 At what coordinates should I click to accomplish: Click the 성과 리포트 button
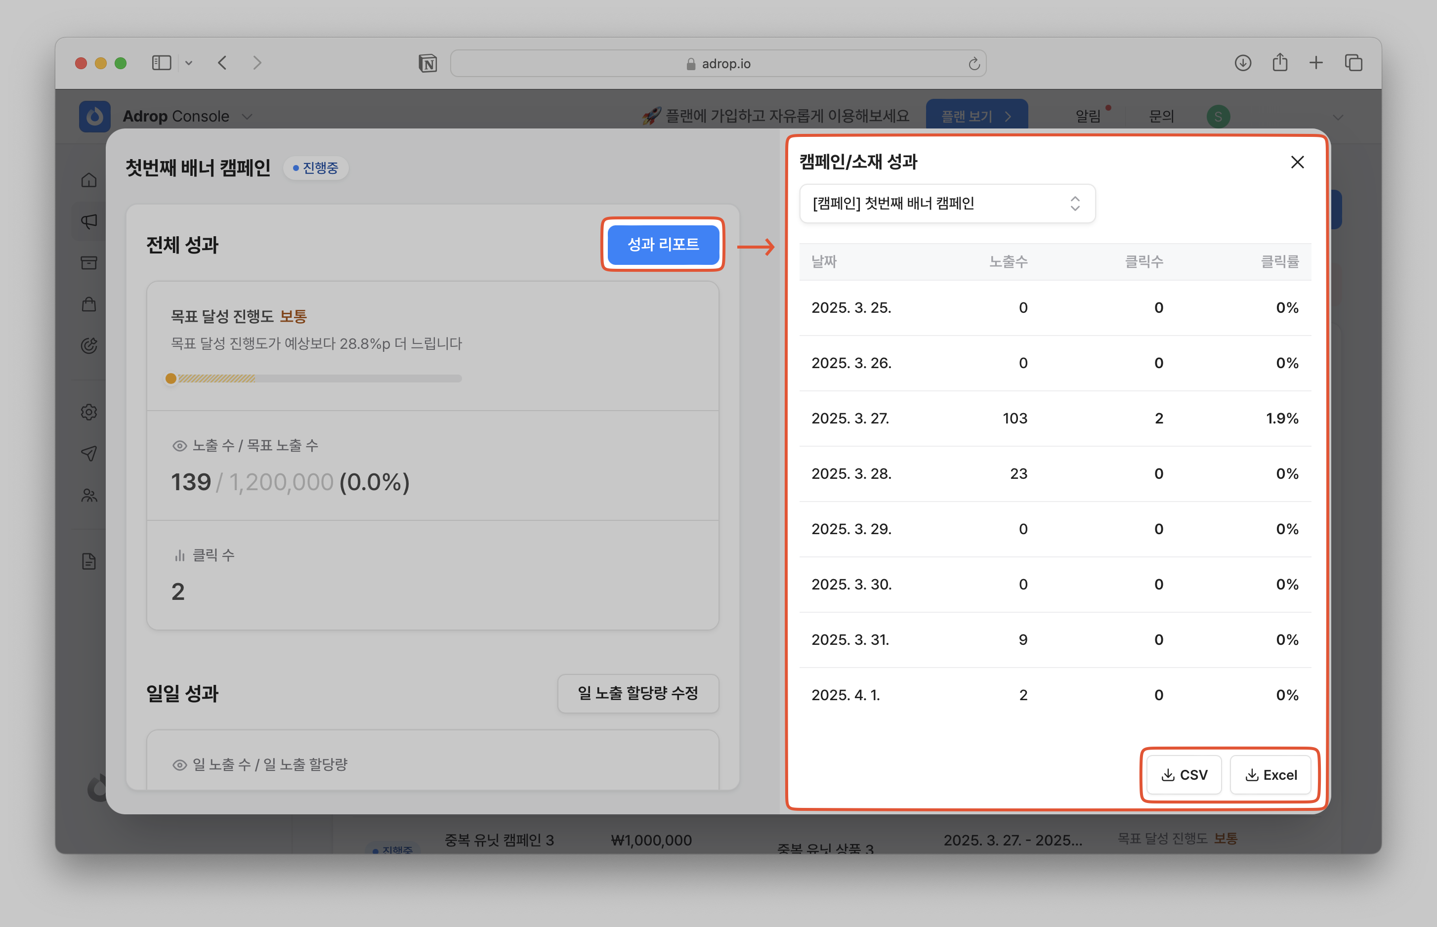[663, 245]
